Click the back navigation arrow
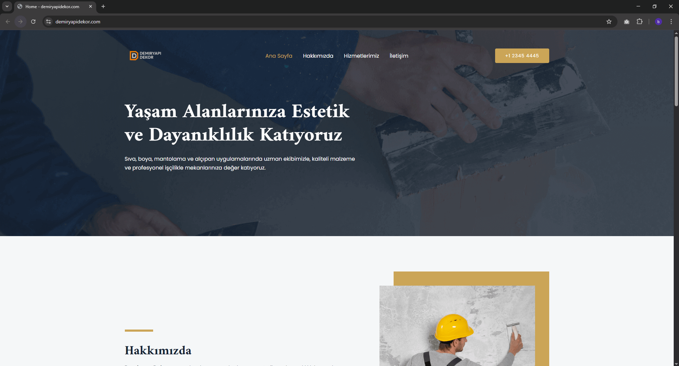This screenshot has width=679, height=366. (x=7, y=22)
